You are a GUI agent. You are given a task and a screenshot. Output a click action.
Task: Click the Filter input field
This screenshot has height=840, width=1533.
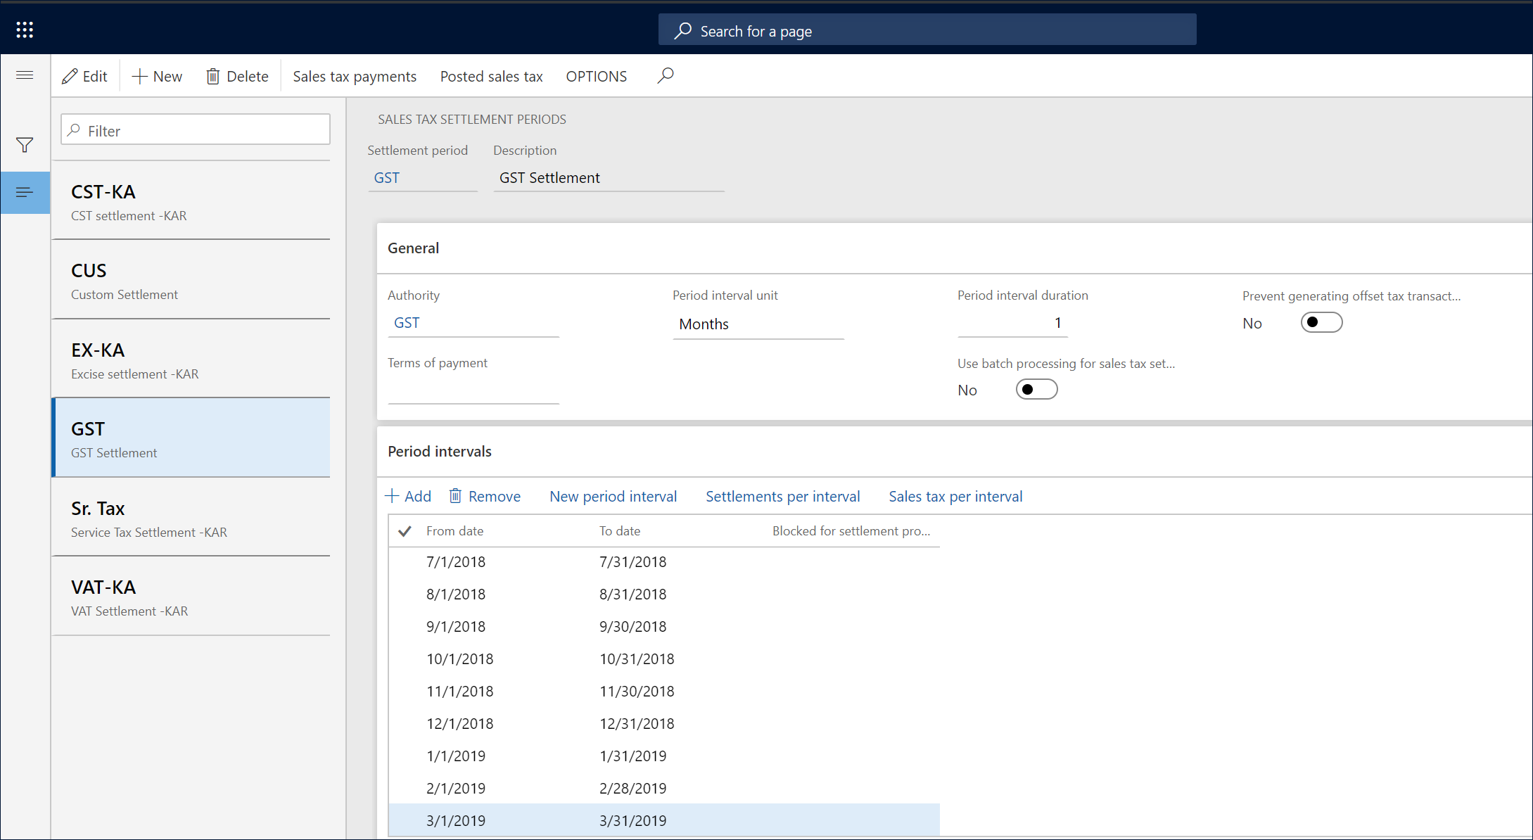(196, 130)
